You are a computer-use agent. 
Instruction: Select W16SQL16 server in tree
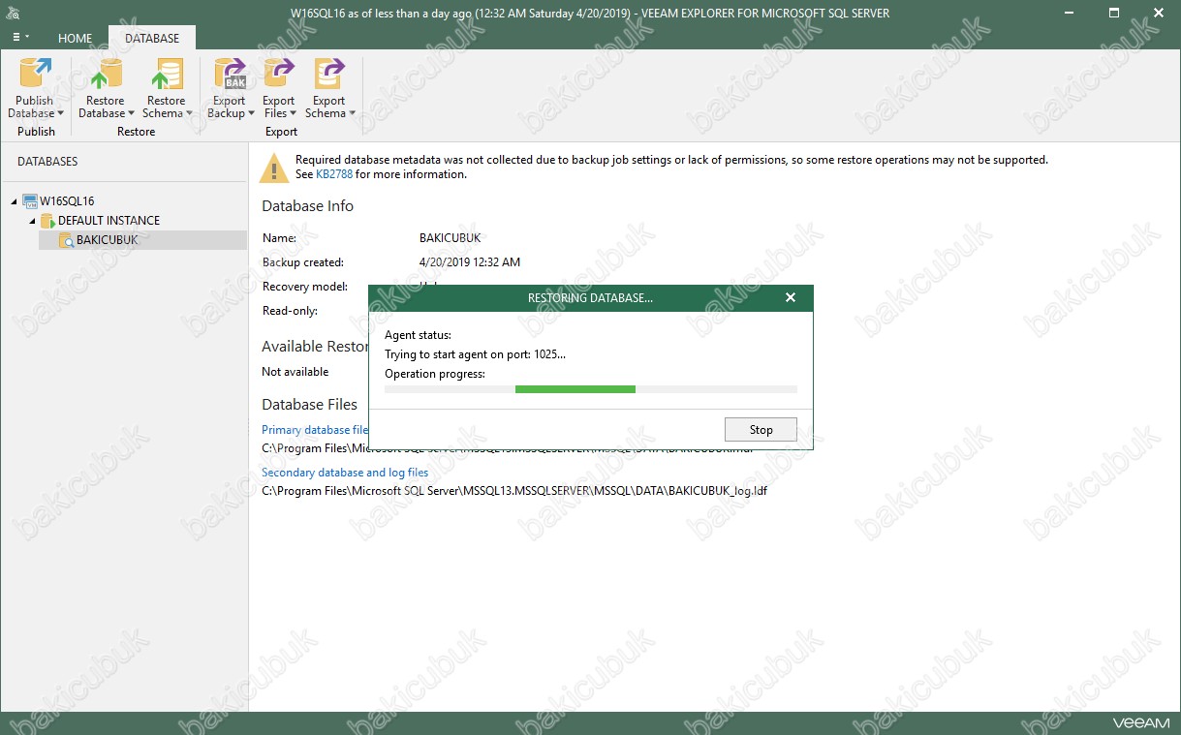pos(67,201)
